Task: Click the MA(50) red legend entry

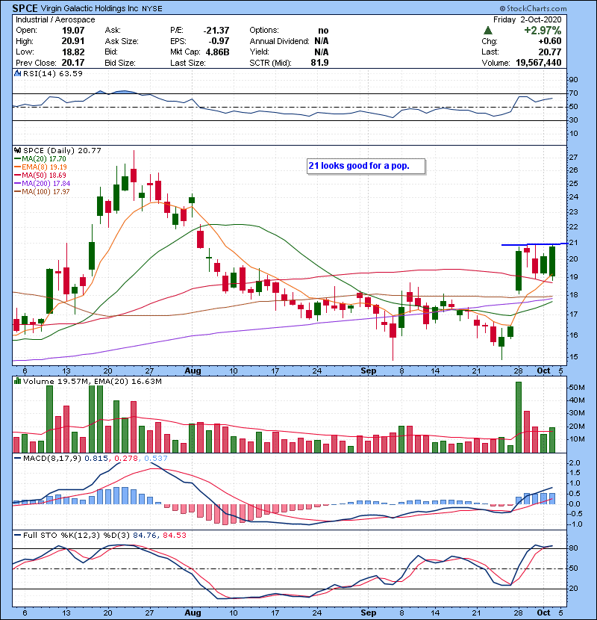Action: (x=40, y=175)
